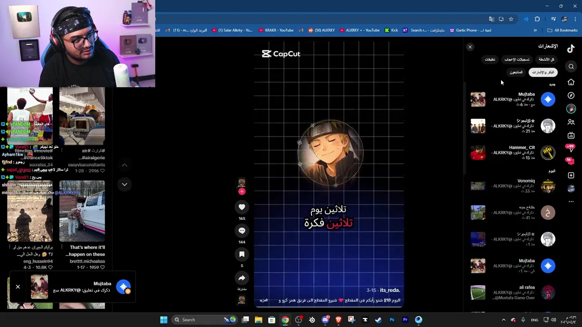
Task: Like the video with the heart icon
Action: [x=242, y=207]
